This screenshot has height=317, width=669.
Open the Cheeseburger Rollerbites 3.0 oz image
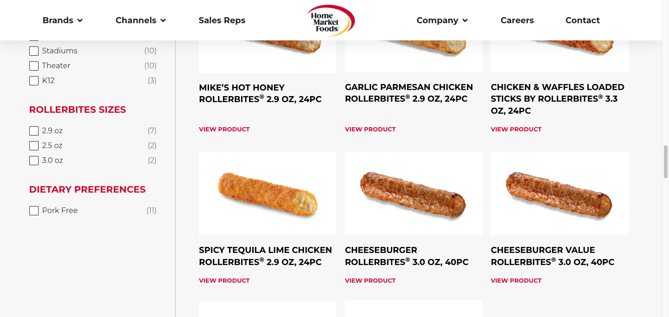tap(413, 194)
